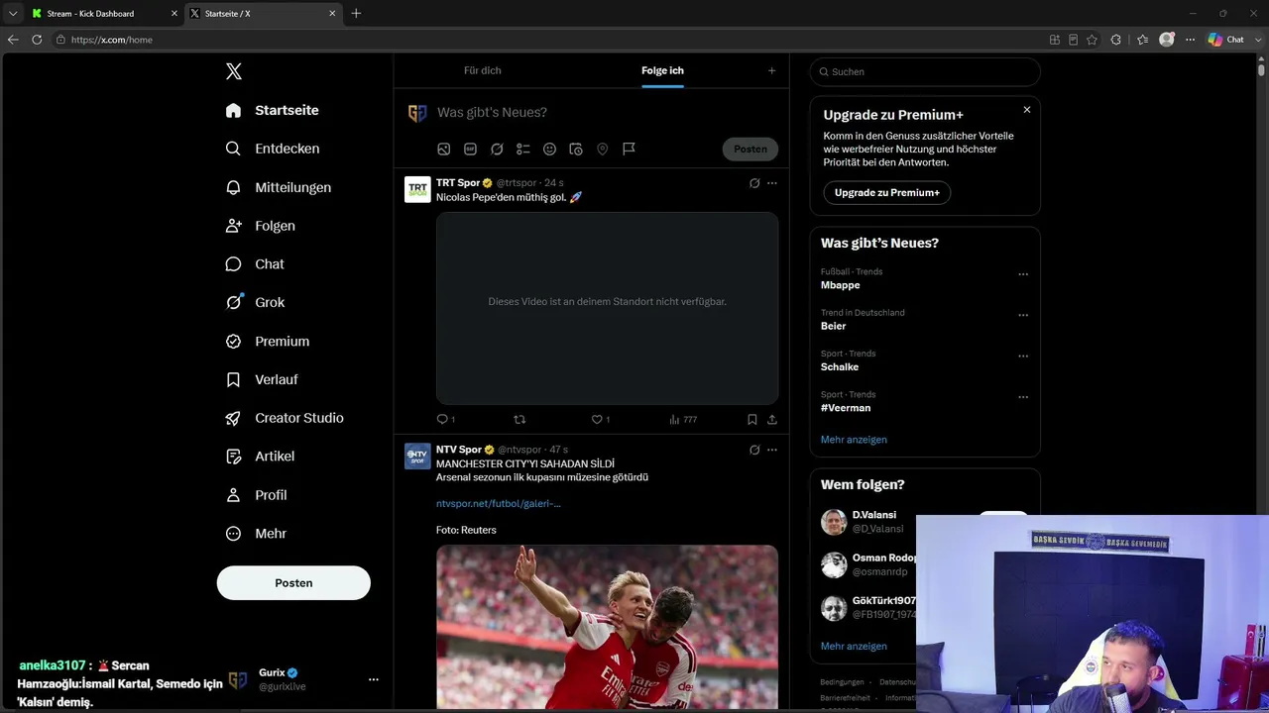Screen dimensions: 1269x713
Task: Switch to the Für dich timeline tab
Action: coord(483,71)
